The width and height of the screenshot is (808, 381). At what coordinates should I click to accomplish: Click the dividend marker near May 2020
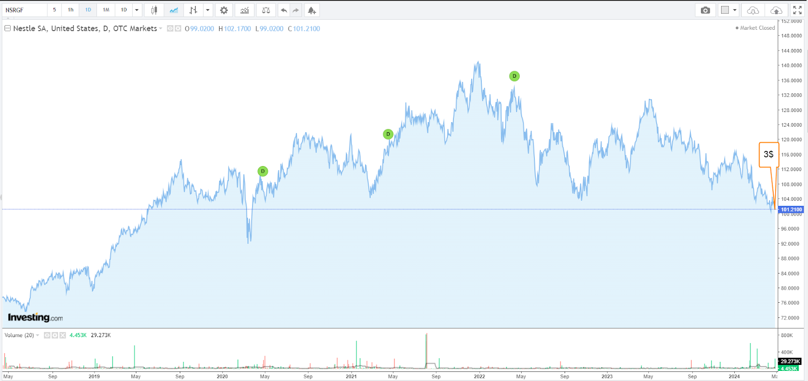[263, 172]
